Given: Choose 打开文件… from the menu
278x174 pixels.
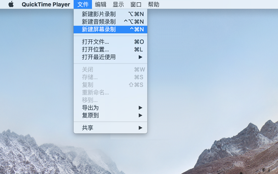Looking at the screenshot, I should [x=110, y=42].
